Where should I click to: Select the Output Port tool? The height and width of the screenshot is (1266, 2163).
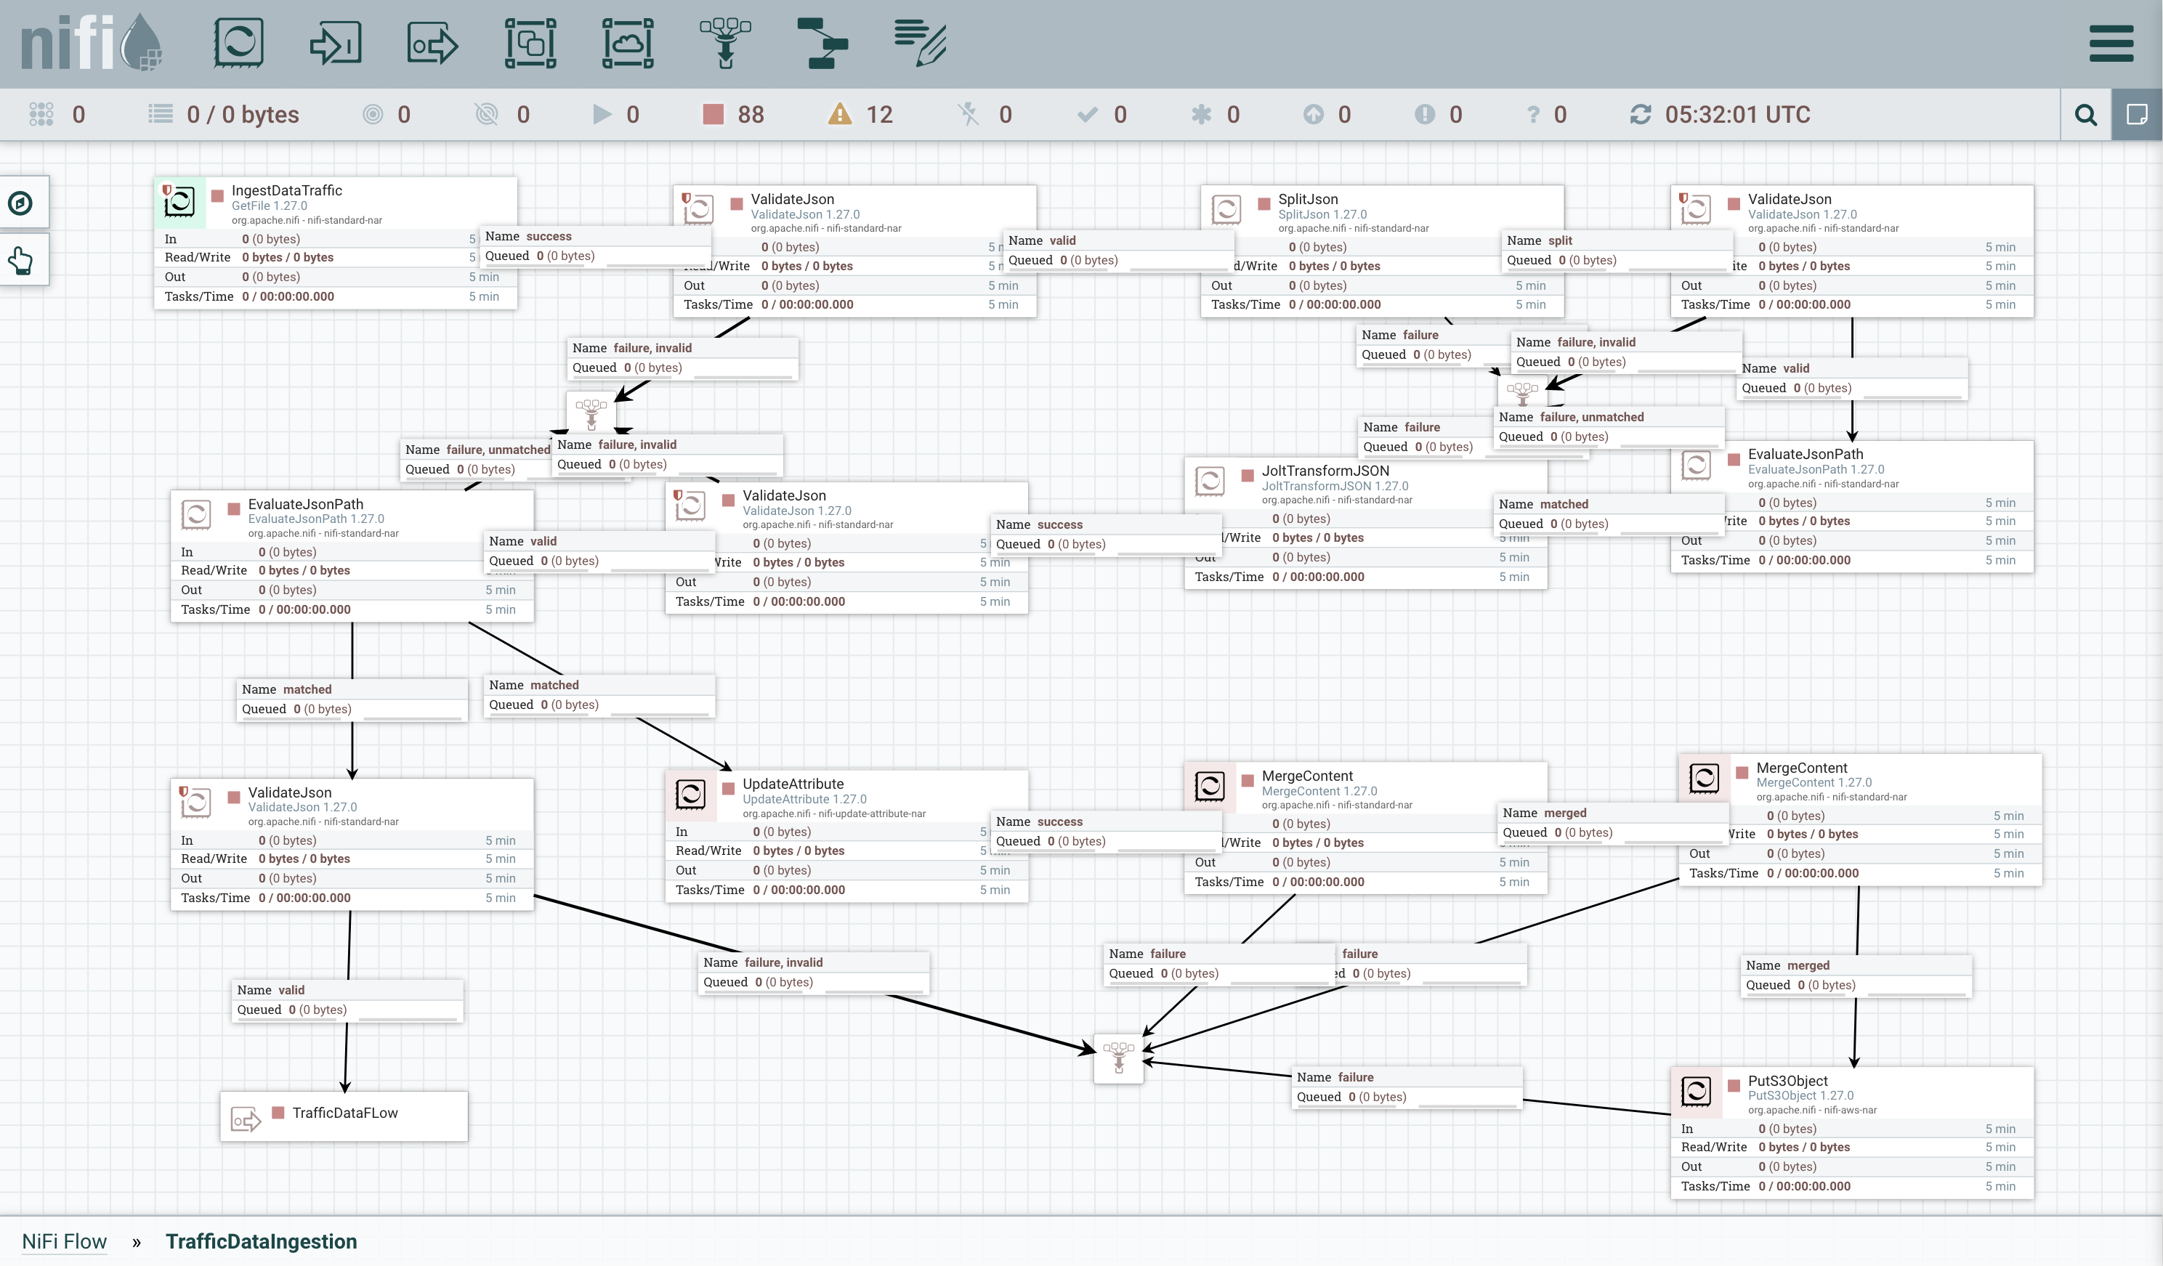coord(432,43)
